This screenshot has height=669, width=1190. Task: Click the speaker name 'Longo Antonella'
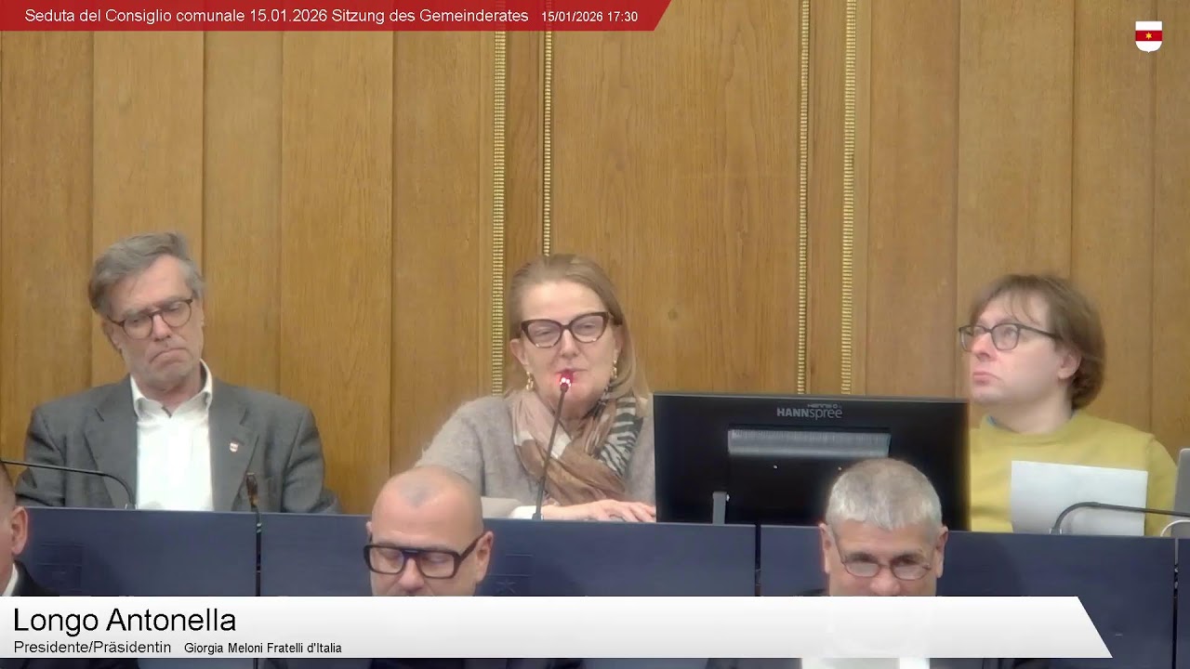click(125, 620)
